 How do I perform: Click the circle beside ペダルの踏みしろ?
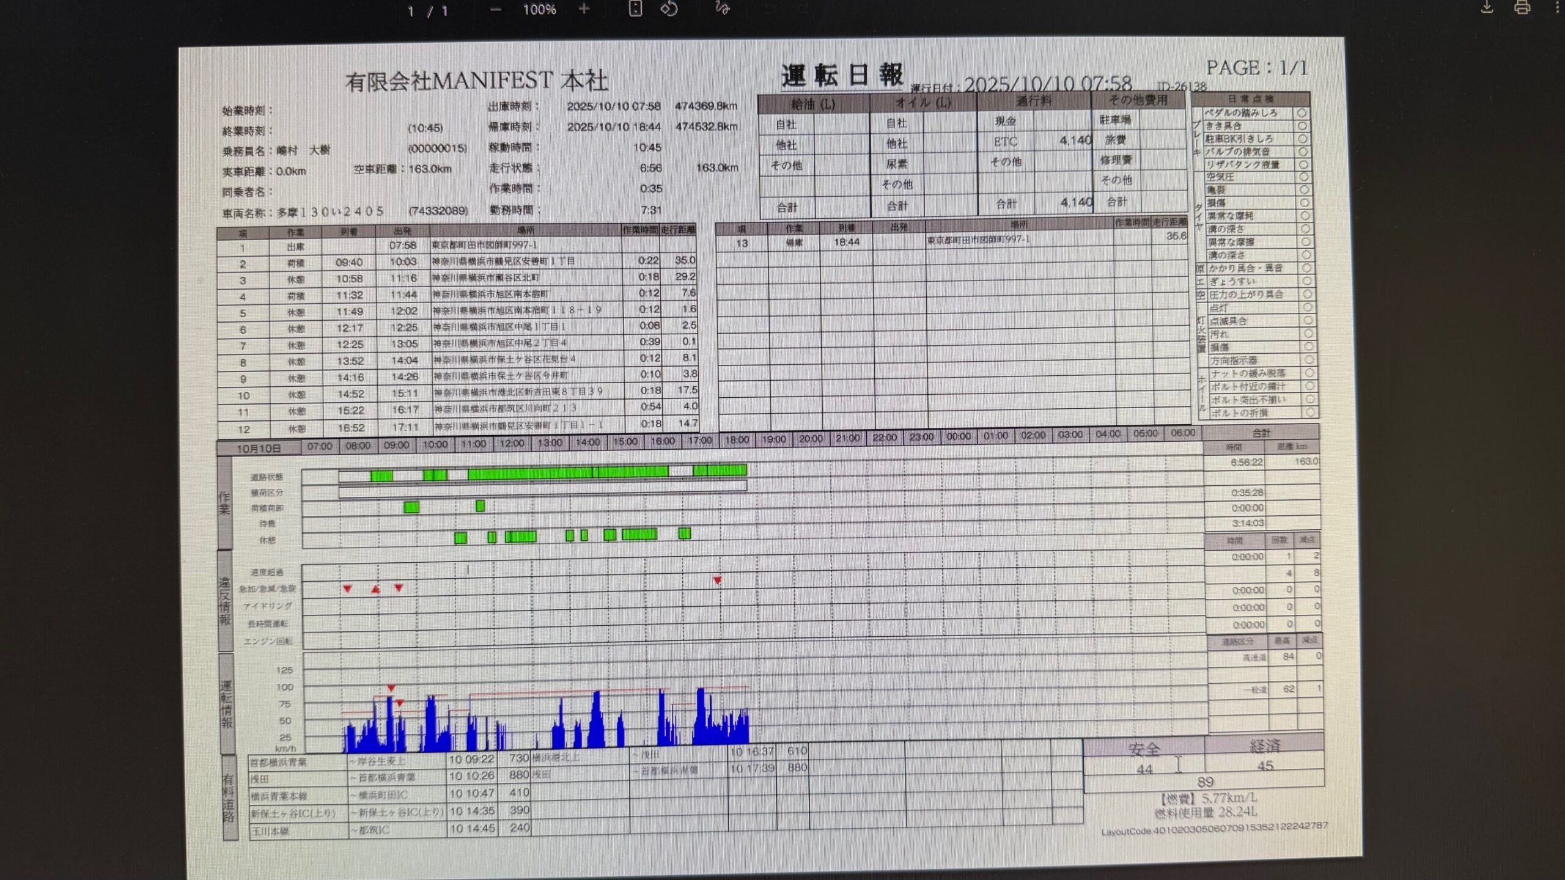click(1302, 113)
